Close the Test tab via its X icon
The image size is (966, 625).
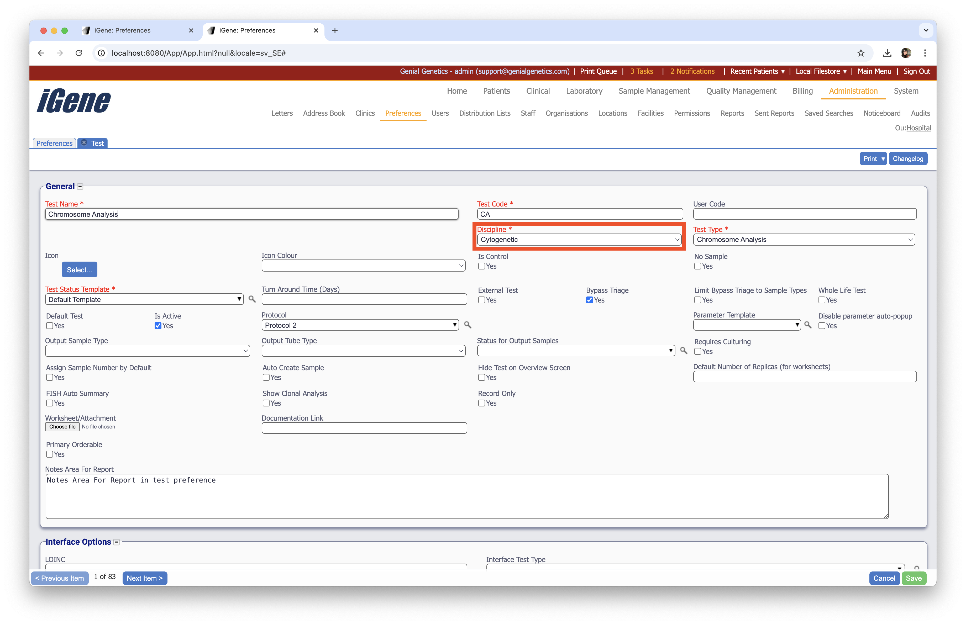(x=84, y=143)
